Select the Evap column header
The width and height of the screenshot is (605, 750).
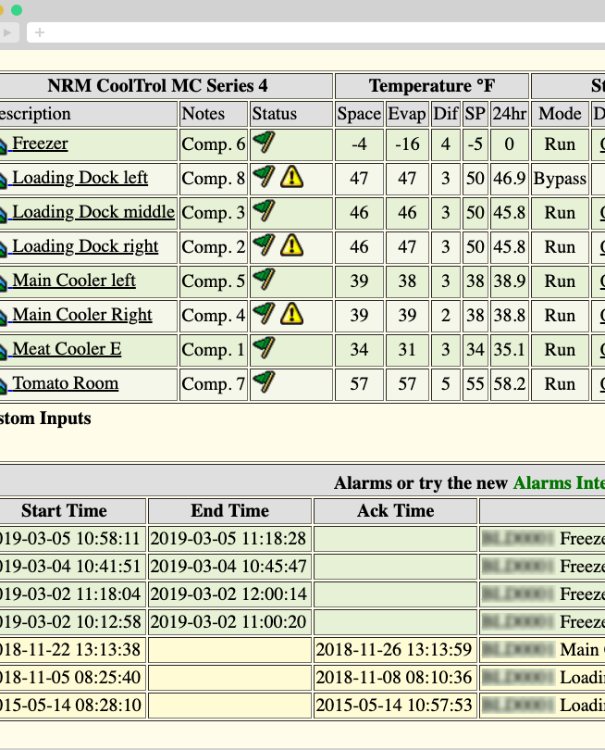[407, 114]
